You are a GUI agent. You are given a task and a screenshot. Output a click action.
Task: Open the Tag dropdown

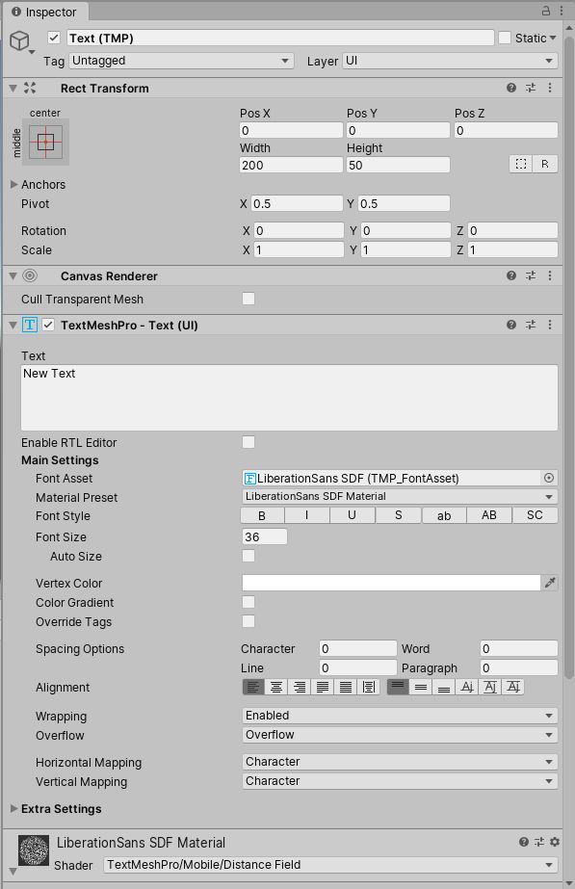pyautogui.click(x=181, y=61)
